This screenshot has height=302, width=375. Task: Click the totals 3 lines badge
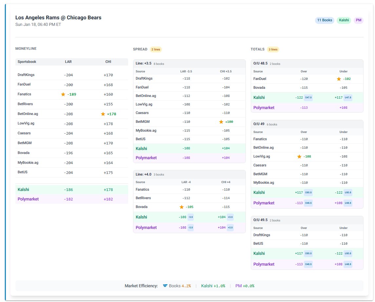tap(273, 49)
